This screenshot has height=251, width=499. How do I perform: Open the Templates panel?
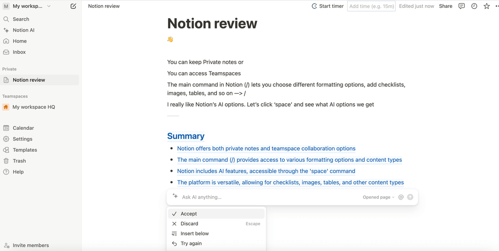[x=25, y=150]
